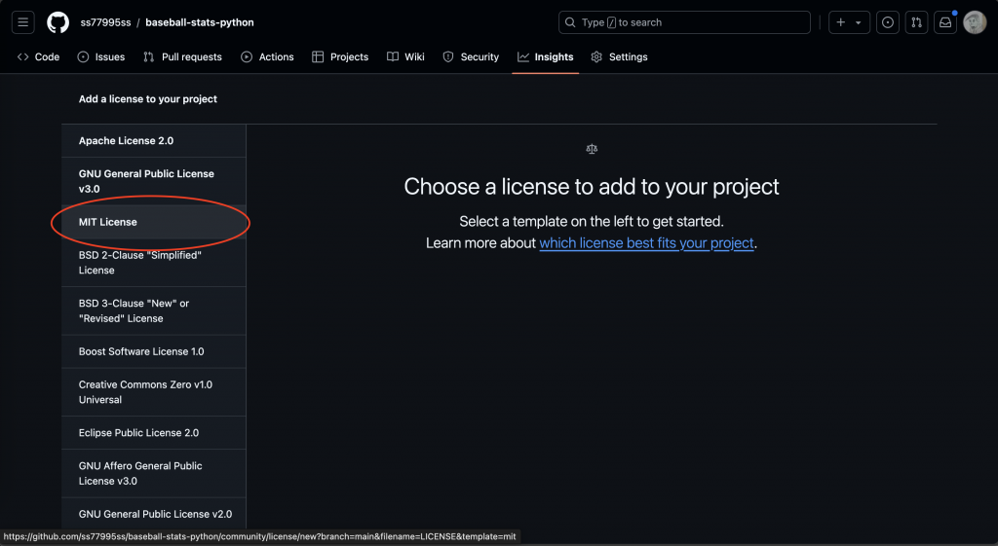Viewport: 998px width, 546px height.
Task: Open the ss77995ss user profile link
Action: pyautogui.click(x=105, y=22)
